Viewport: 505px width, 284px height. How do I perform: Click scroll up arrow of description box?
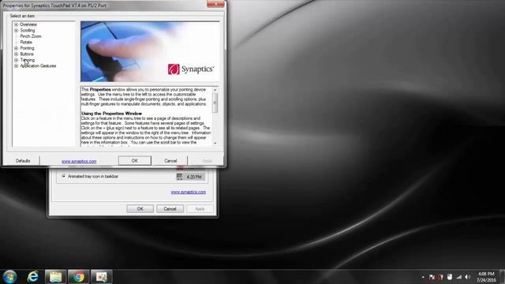click(215, 90)
